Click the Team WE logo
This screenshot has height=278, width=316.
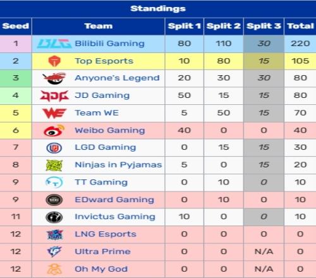pos(54,113)
